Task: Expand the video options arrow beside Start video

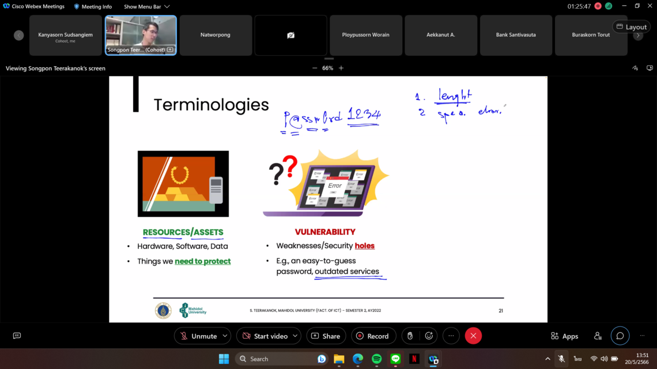Action: coord(295,336)
